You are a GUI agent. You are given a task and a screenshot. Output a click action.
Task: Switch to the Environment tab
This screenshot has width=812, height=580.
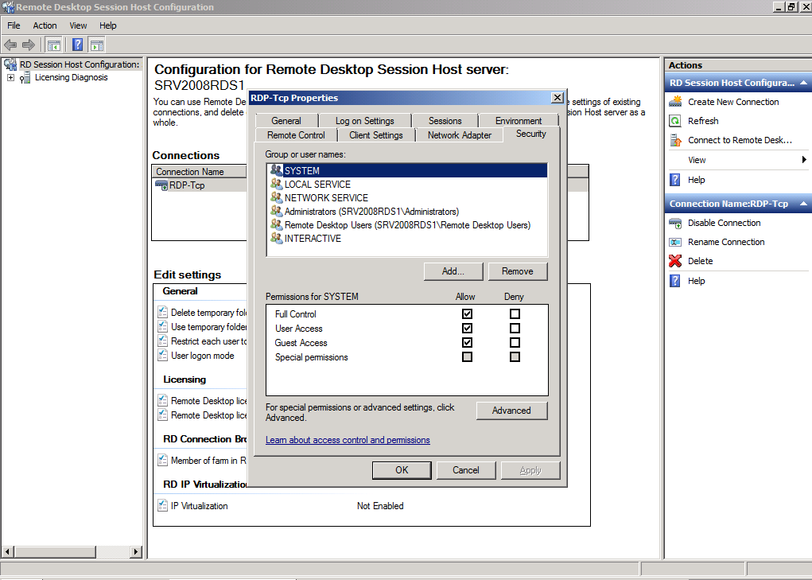click(519, 121)
